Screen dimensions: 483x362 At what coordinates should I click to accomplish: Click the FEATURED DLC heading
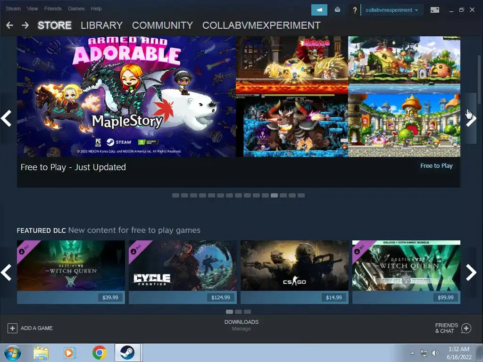coord(41,230)
